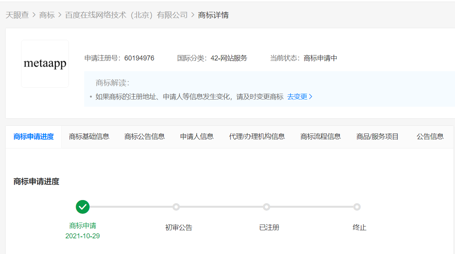View the 商标流程信息 tab
The height and width of the screenshot is (254, 455).
coord(321,137)
